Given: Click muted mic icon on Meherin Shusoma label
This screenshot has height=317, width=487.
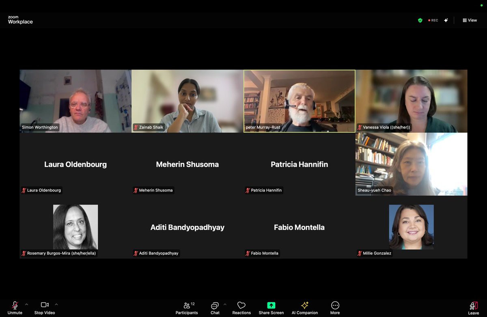Looking at the screenshot, I should pyautogui.click(x=136, y=190).
